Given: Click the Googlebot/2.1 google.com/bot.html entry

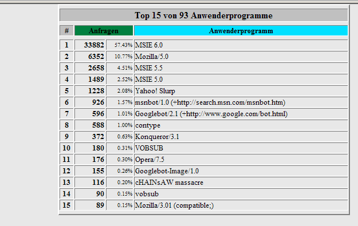Looking at the screenshot, I should (211, 114).
